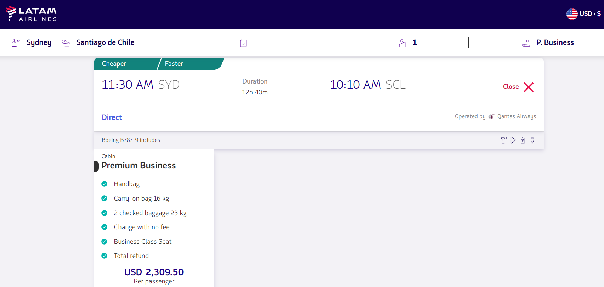Click the Total refund text
604x287 pixels.
pyautogui.click(x=131, y=256)
